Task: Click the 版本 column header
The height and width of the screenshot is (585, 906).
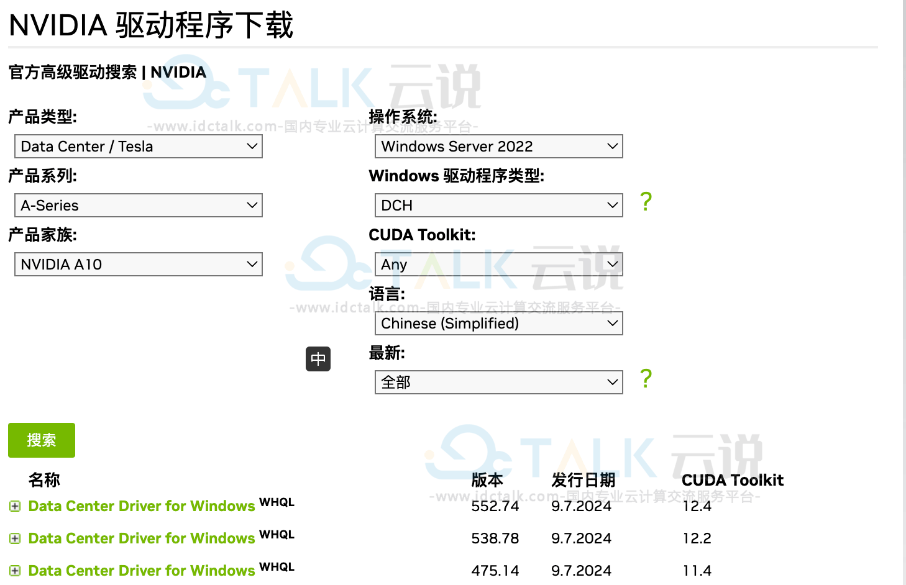Action: click(487, 480)
